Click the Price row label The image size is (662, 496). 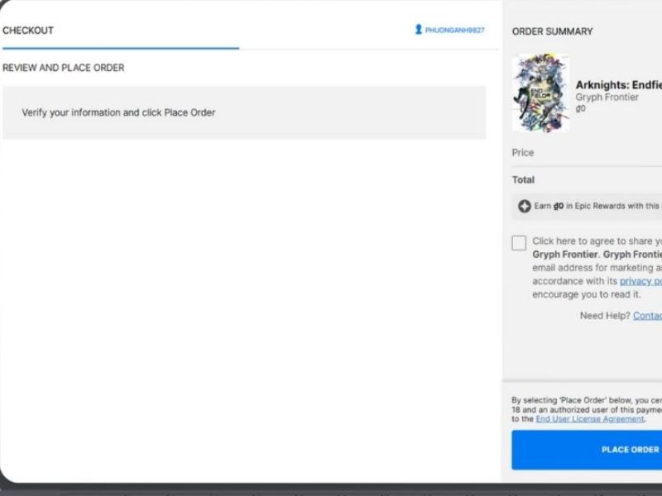pyautogui.click(x=523, y=153)
